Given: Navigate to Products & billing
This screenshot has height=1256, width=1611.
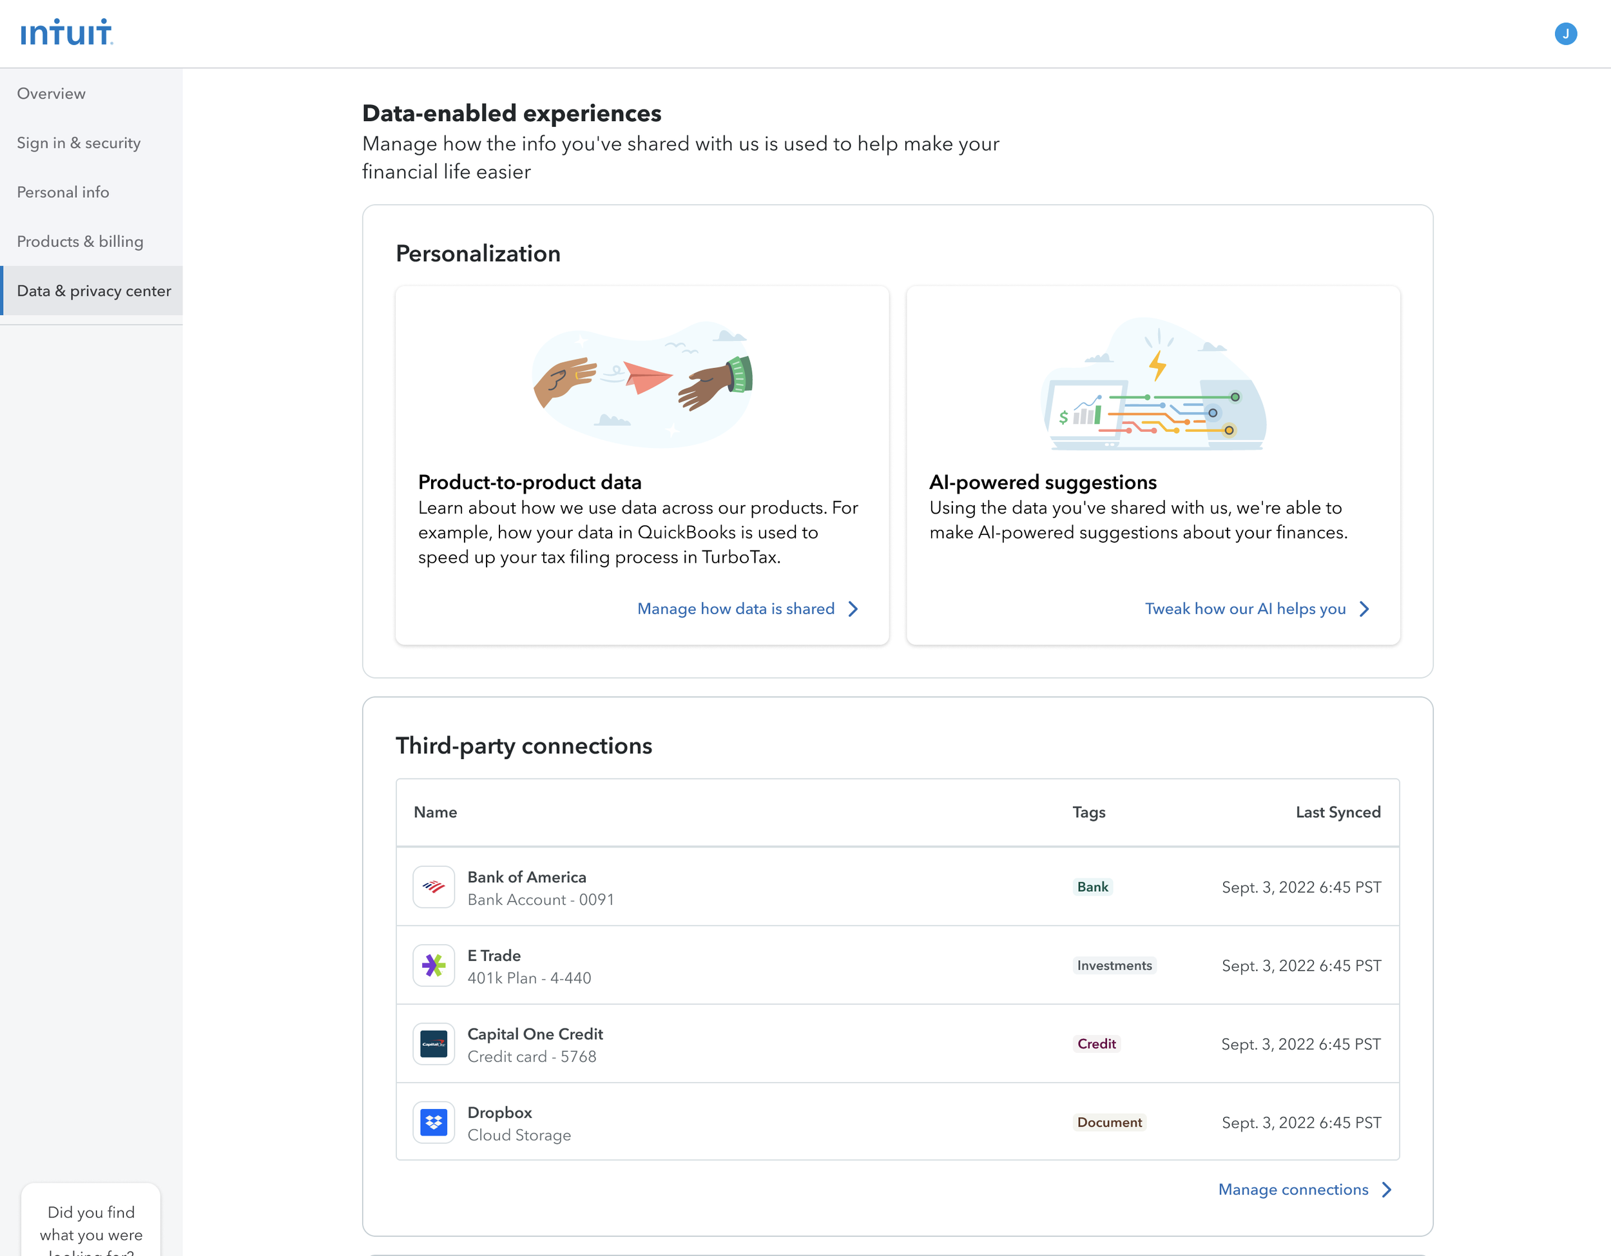Looking at the screenshot, I should pyautogui.click(x=92, y=242).
